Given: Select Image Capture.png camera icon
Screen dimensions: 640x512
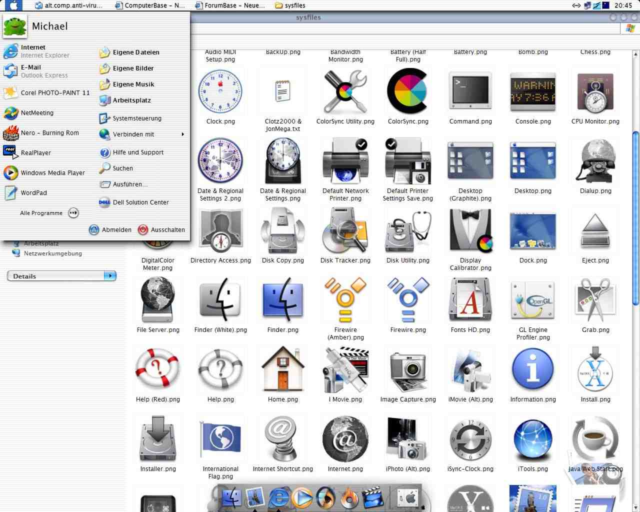Looking at the screenshot, I should coord(408,371).
